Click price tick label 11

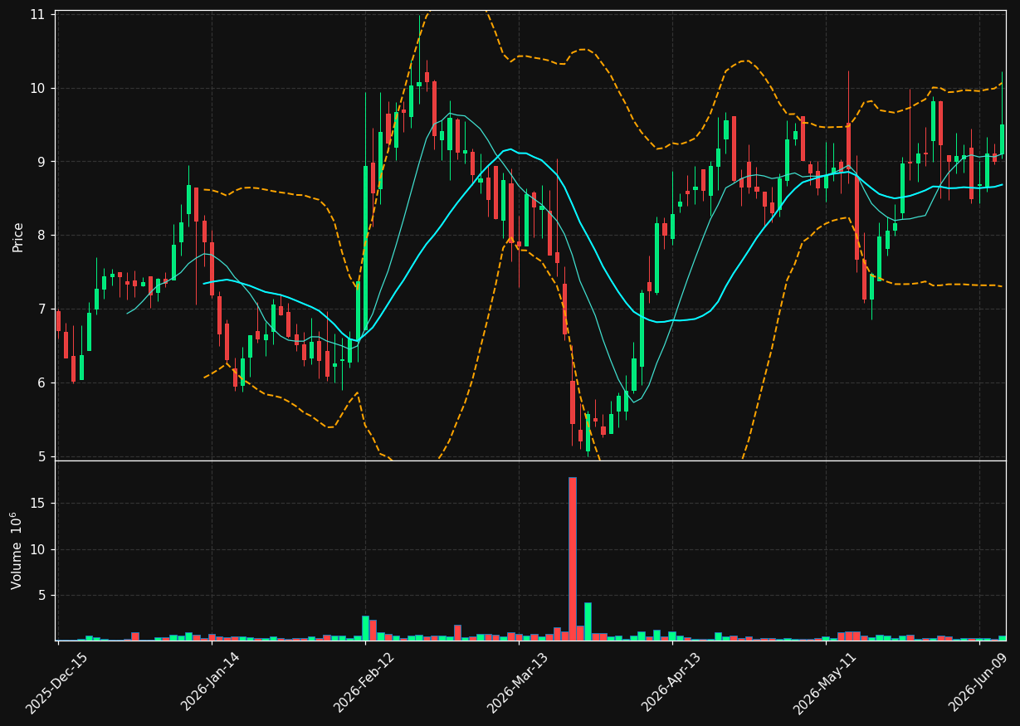click(37, 15)
